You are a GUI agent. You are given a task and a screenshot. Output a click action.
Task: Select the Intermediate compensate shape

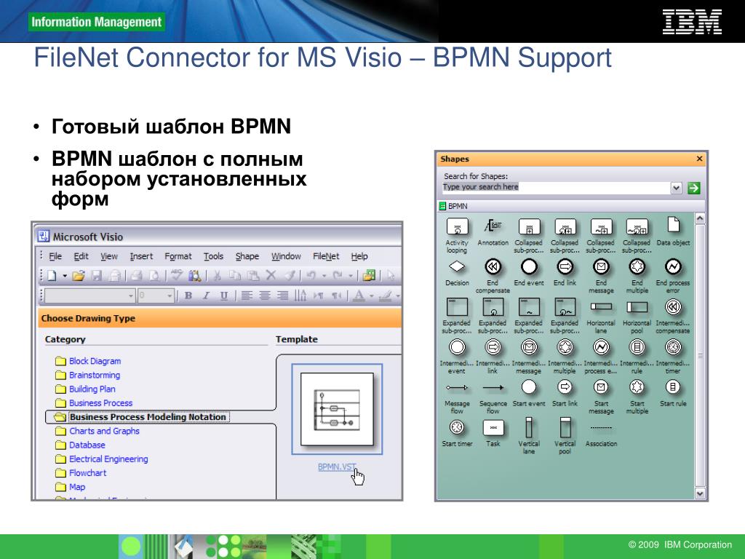pos(673,307)
